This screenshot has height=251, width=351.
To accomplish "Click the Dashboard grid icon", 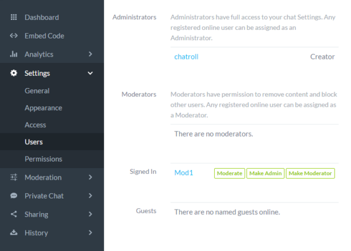I will click(14, 18).
